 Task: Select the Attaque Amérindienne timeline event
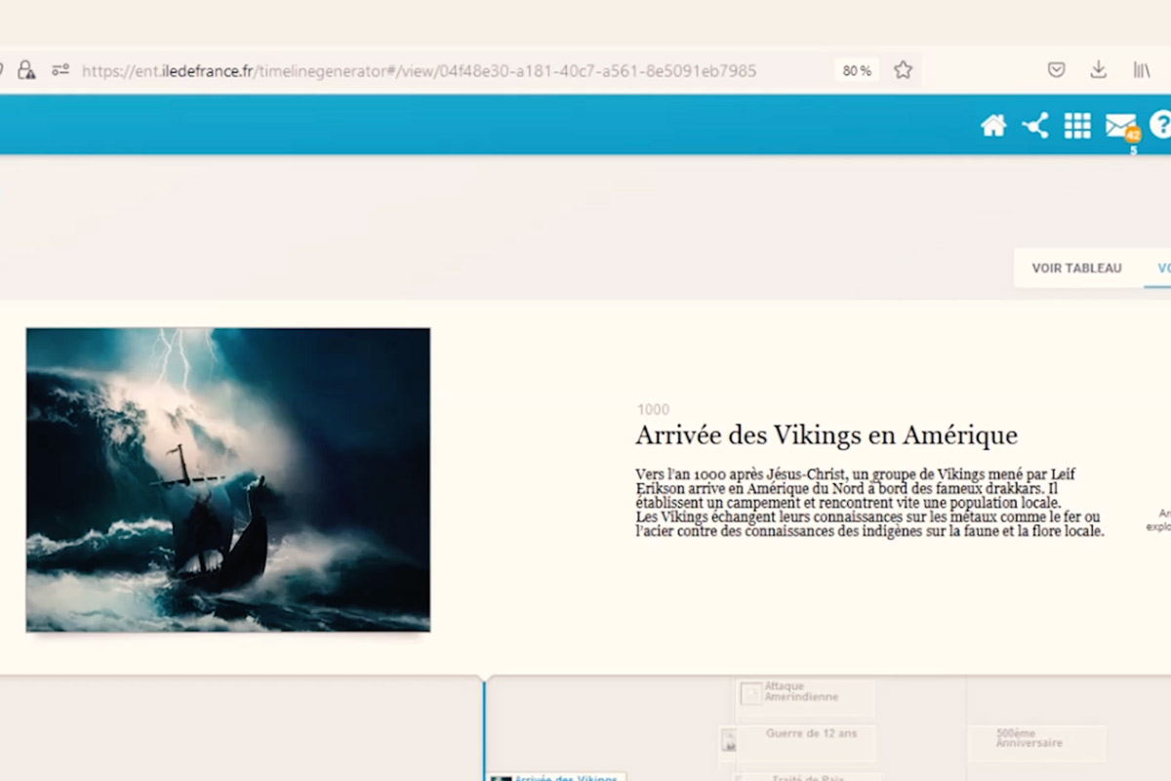pyautogui.click(x=802, y=692)
